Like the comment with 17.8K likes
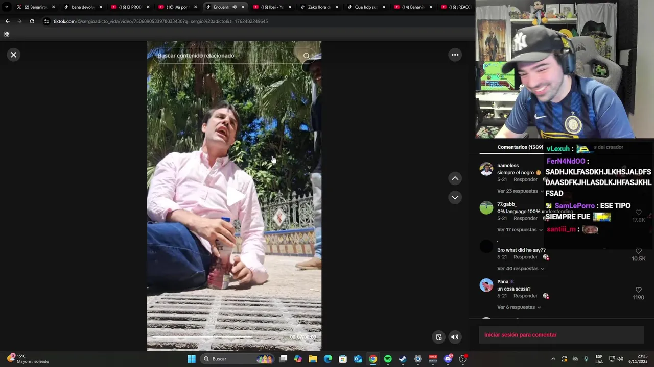654x367 pixels. point(639,213)
